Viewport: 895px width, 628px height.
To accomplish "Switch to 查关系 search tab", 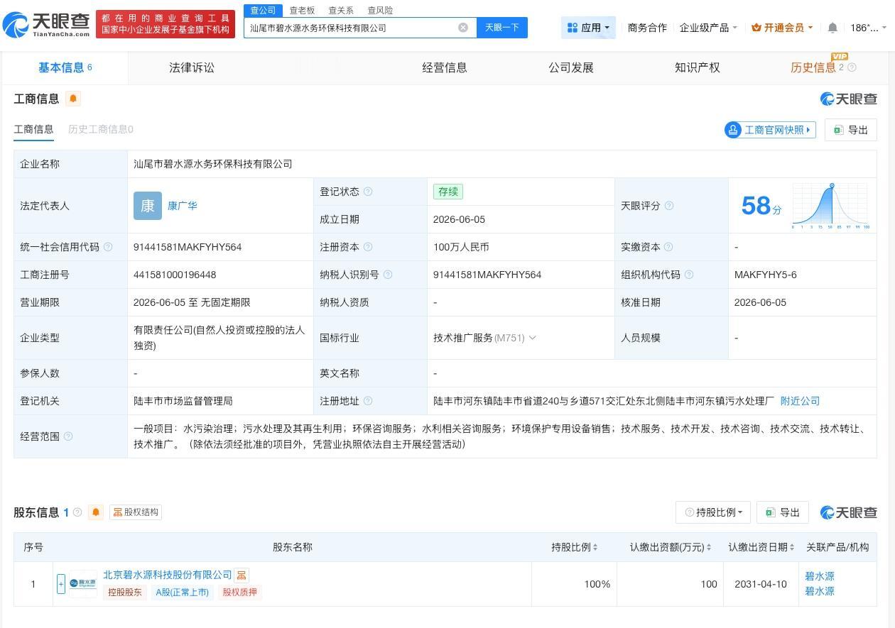I will point(341,11).
